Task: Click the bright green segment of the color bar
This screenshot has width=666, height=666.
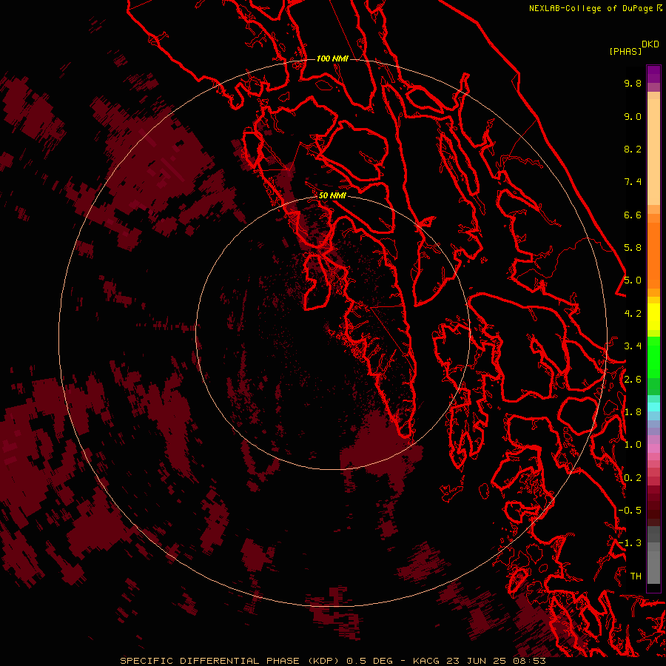Action: [x=653, y=357]
